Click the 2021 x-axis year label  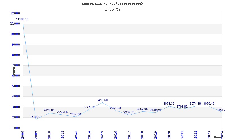click(182, 135)
